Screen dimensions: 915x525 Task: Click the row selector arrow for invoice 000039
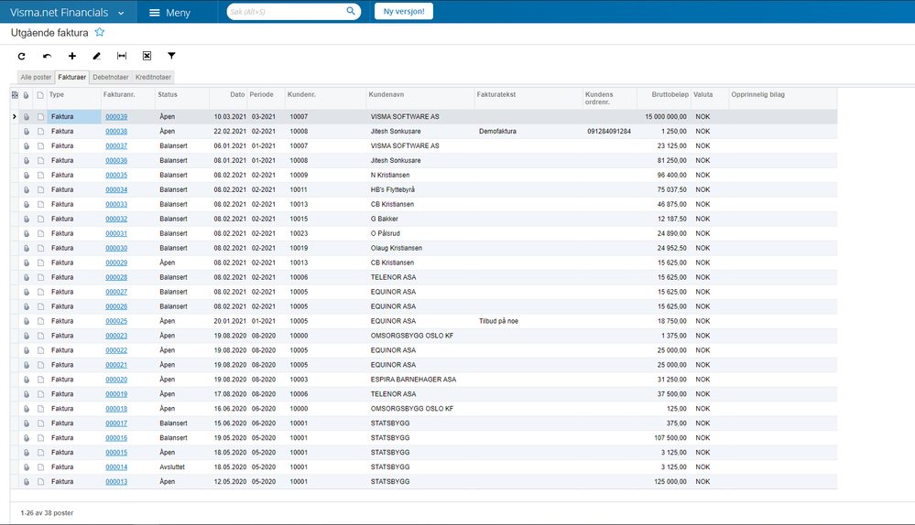pyautogui.click(x=15, y=116)
